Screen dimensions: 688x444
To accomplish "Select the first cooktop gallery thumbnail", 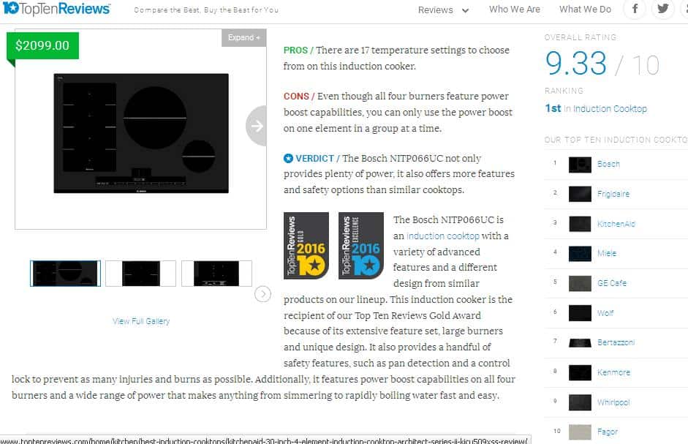I will [x=65, y=273].
